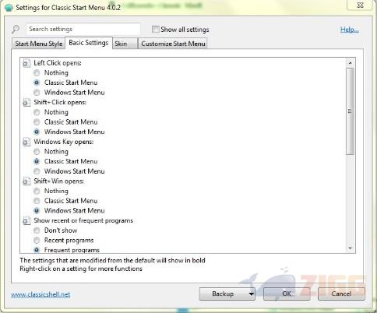Select Nothing under Shift+Click opens

point(37,112)
